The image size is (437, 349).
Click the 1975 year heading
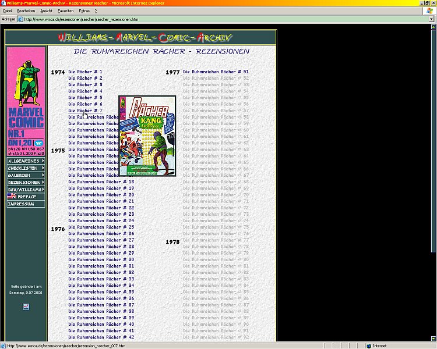pyautogui.click(x=58, y=151)
